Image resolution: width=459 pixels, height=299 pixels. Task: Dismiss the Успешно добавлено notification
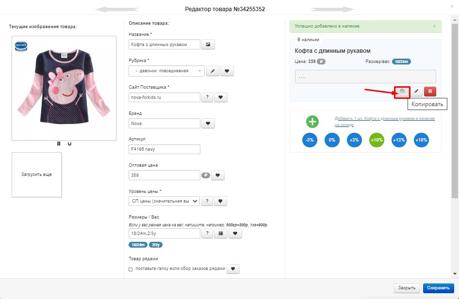434,26
